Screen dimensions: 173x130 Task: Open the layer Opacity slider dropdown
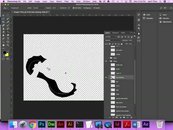pyautogui.click(x=134, y=40)
